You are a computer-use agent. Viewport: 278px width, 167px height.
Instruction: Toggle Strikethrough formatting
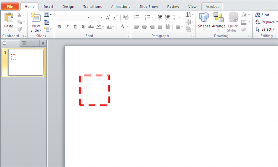tap(91, 27)
